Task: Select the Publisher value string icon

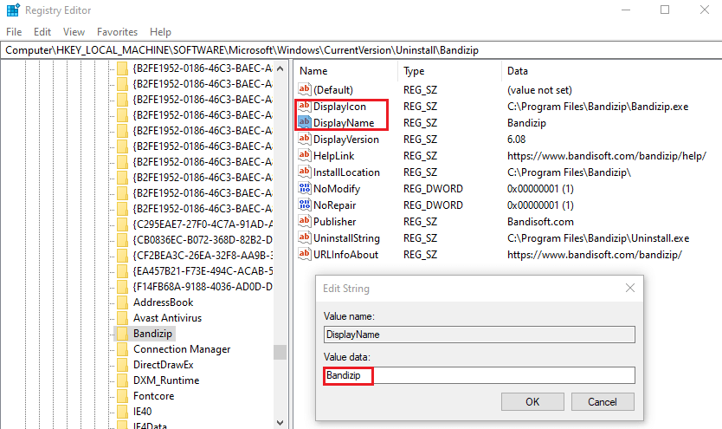Action: (305, 221)
